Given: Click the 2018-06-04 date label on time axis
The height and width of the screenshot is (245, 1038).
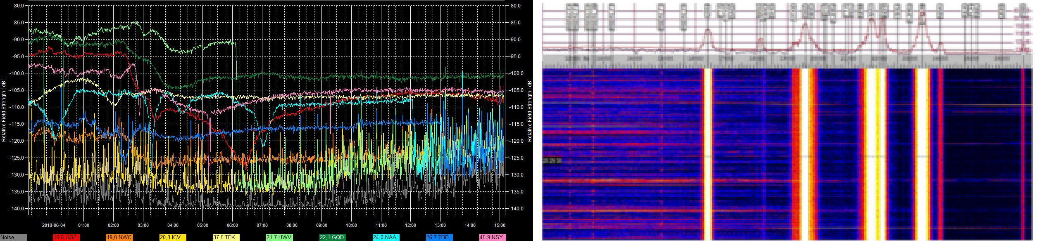Looking at the screenshot, I should 54,226.
